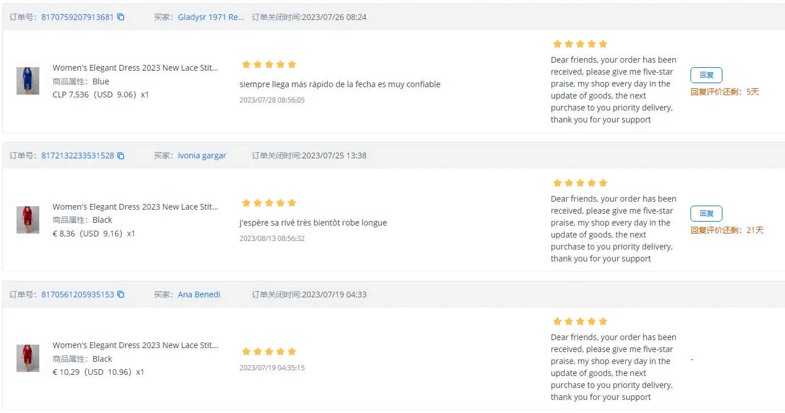Copy order number 8170561205935153
This screenshot has height=413, width=785.
click(121, 295)
